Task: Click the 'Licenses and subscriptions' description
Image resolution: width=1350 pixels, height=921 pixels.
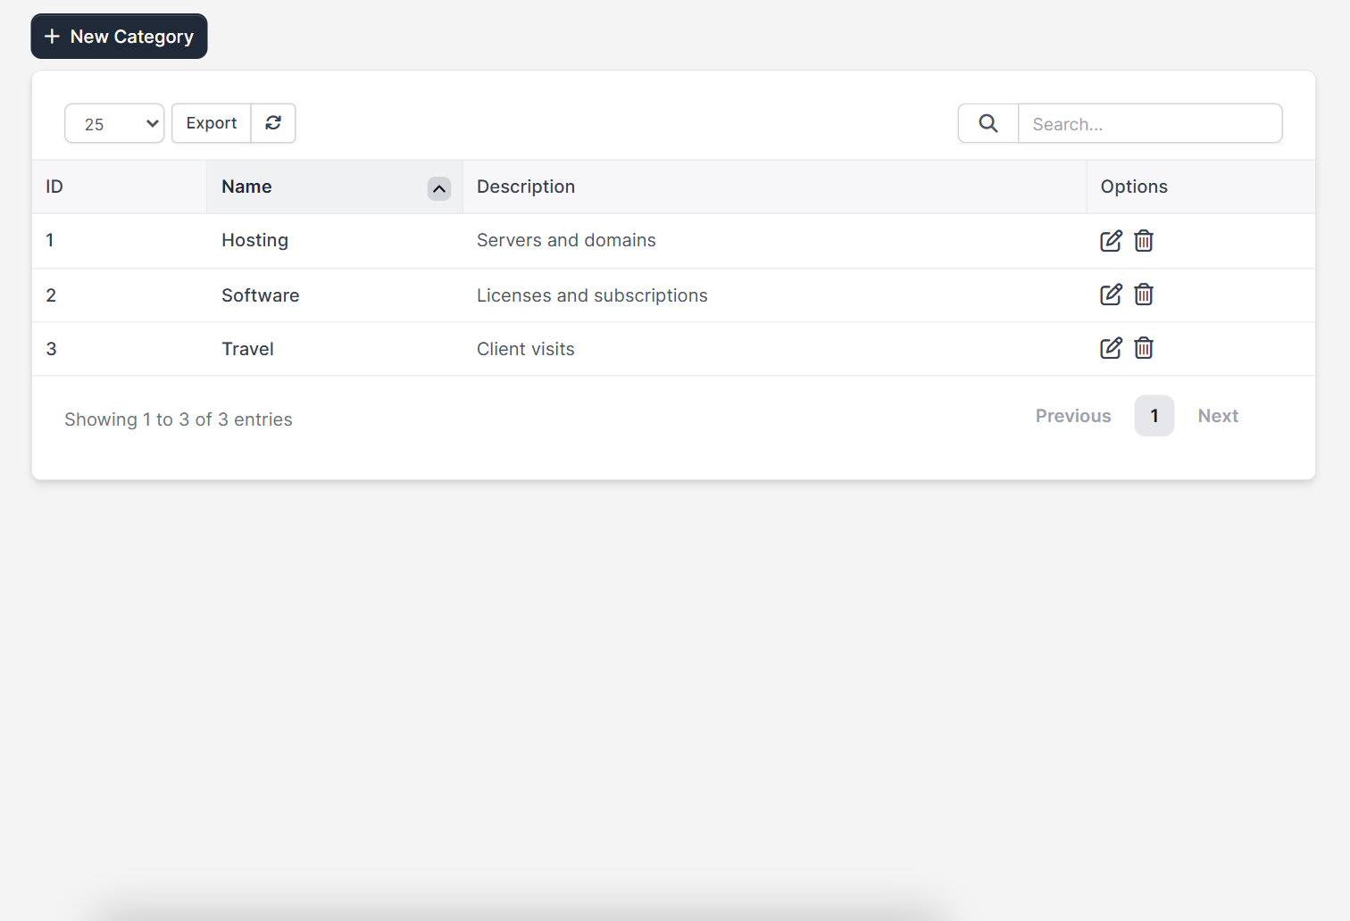Action: coord(592,295)
